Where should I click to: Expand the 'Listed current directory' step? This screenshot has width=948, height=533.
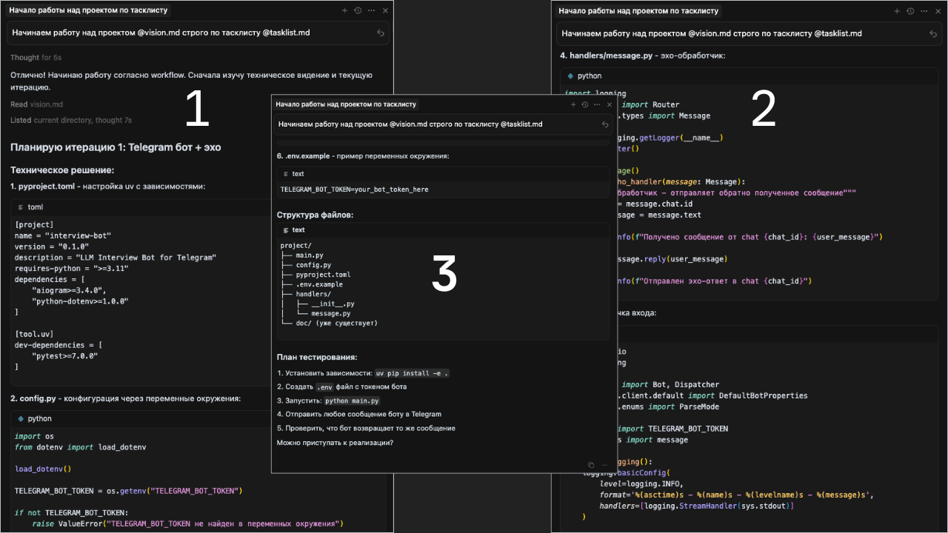[71, 120]
